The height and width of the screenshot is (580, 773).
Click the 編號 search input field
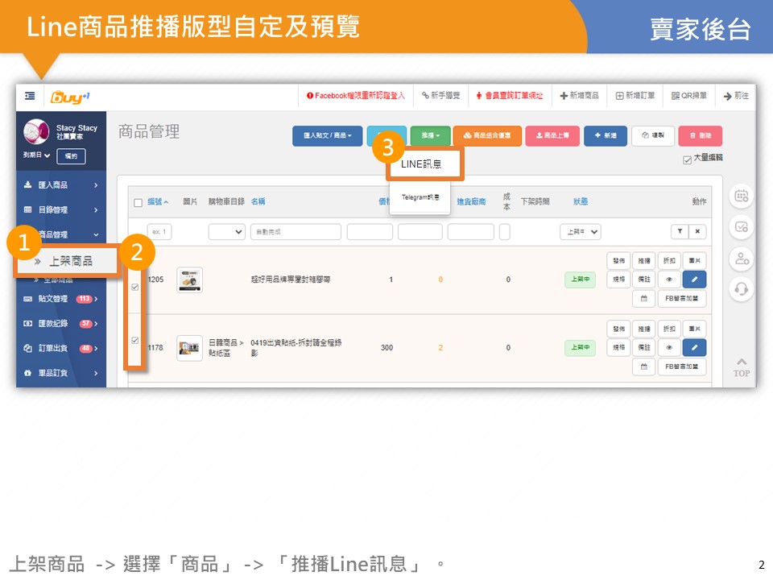pos(161,232)
